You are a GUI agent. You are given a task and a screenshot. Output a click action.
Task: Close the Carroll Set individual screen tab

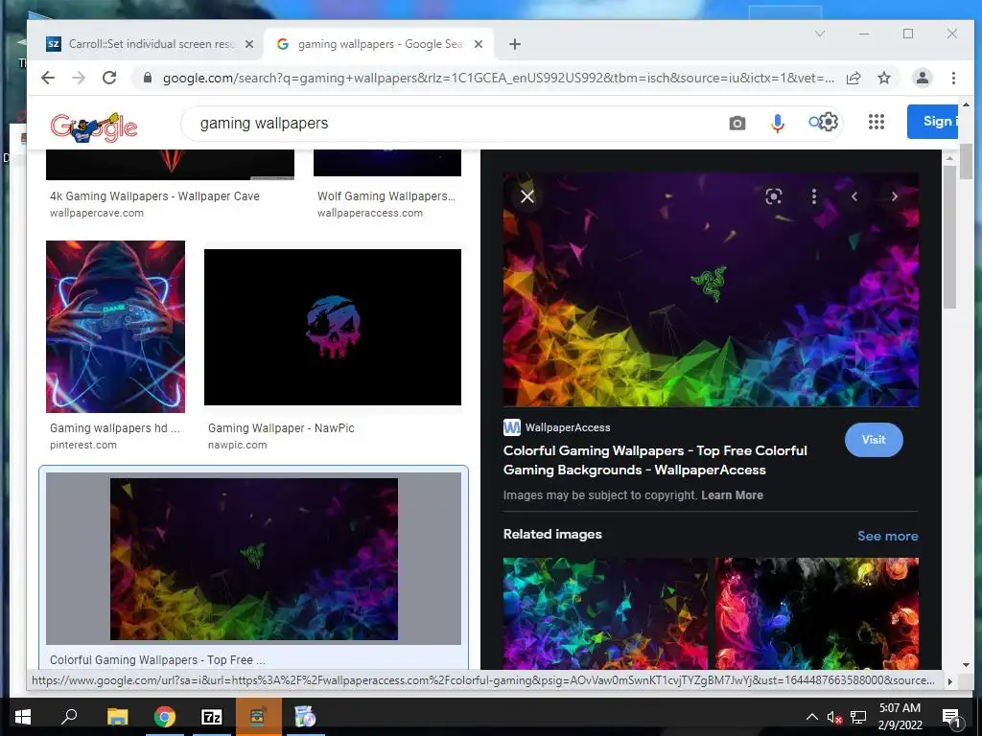(249, 44)
